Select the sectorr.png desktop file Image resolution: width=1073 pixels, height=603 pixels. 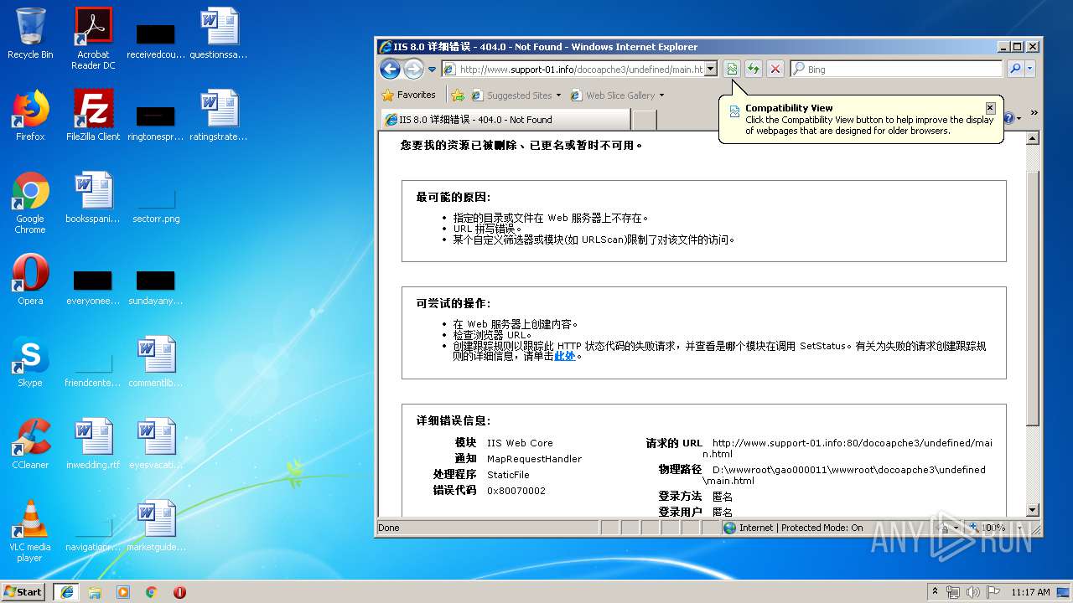point(156,206)
